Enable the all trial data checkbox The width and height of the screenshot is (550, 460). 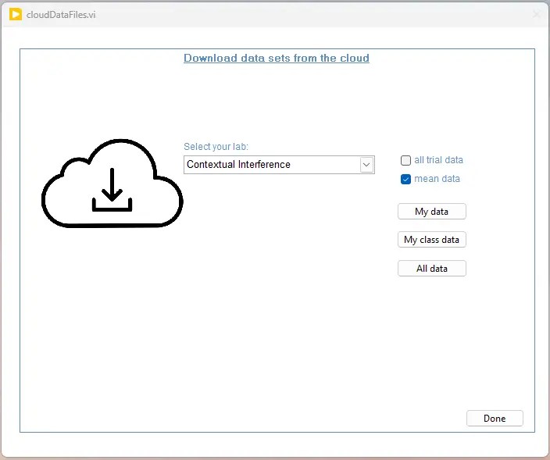tap(405, 160)
